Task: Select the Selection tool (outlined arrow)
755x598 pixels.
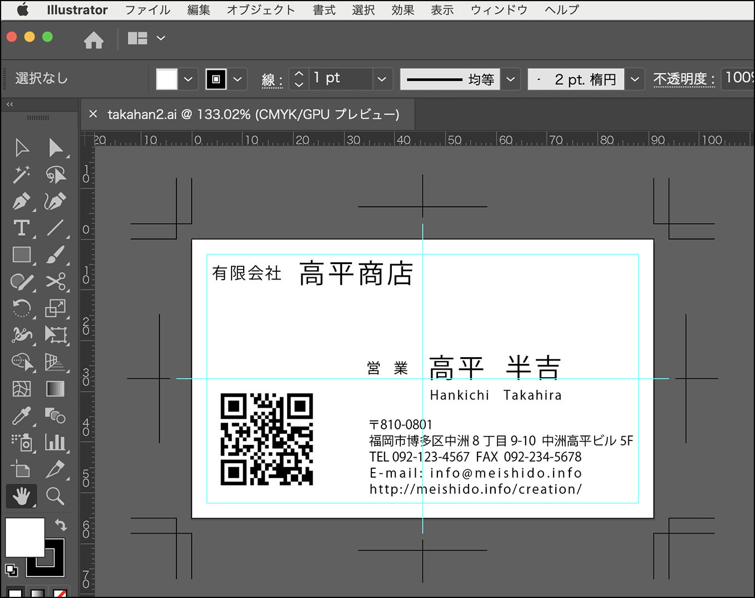Action: point(22,148)
